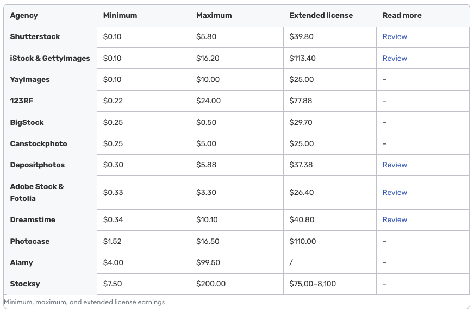Open the Depositphotos Review link

[x=395, y=165]
